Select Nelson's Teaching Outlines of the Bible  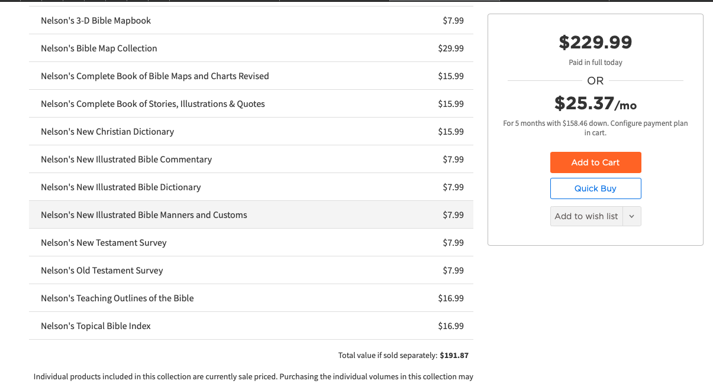(x=117, y=298)
